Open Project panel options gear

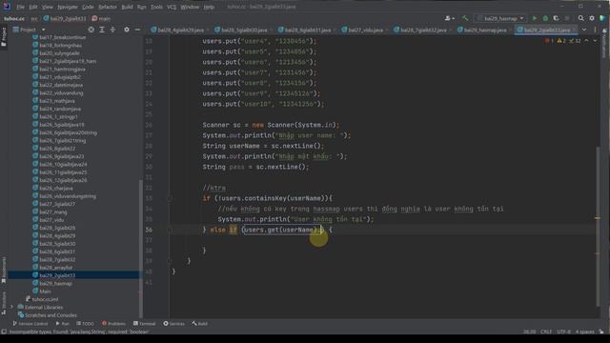pos(127,30)
